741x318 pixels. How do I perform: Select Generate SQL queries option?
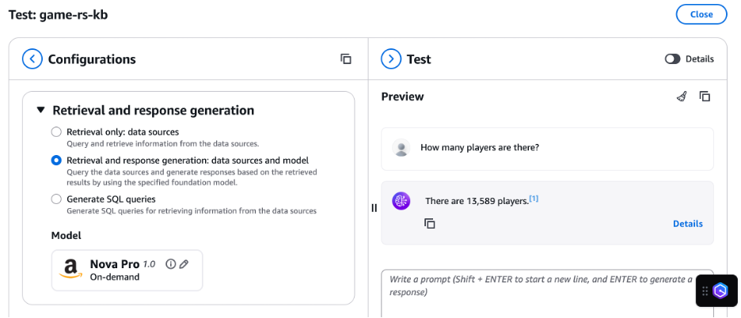pyautogui.click(x=56, y=199)
